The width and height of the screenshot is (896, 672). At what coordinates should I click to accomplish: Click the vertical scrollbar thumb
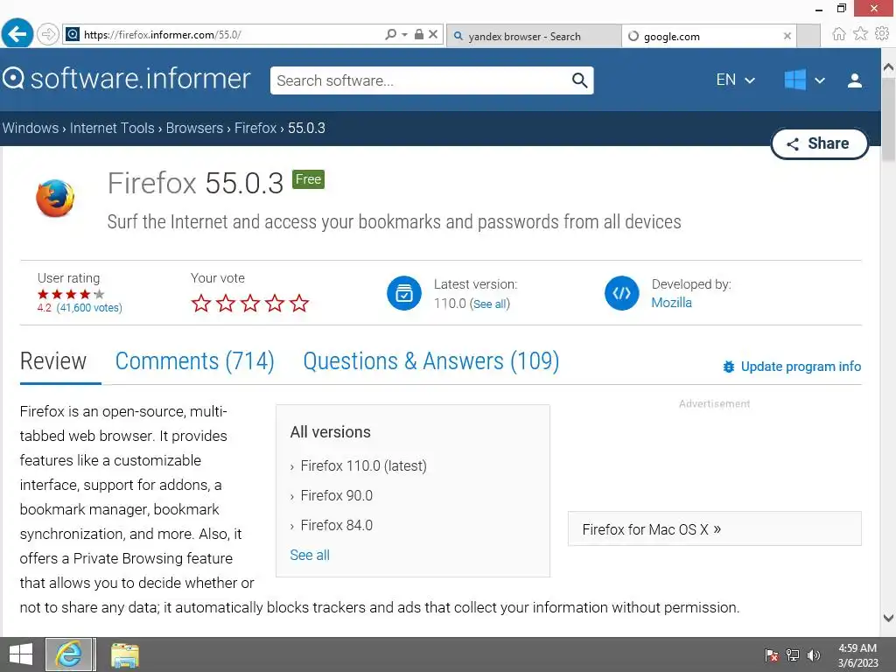pos(888,120)
